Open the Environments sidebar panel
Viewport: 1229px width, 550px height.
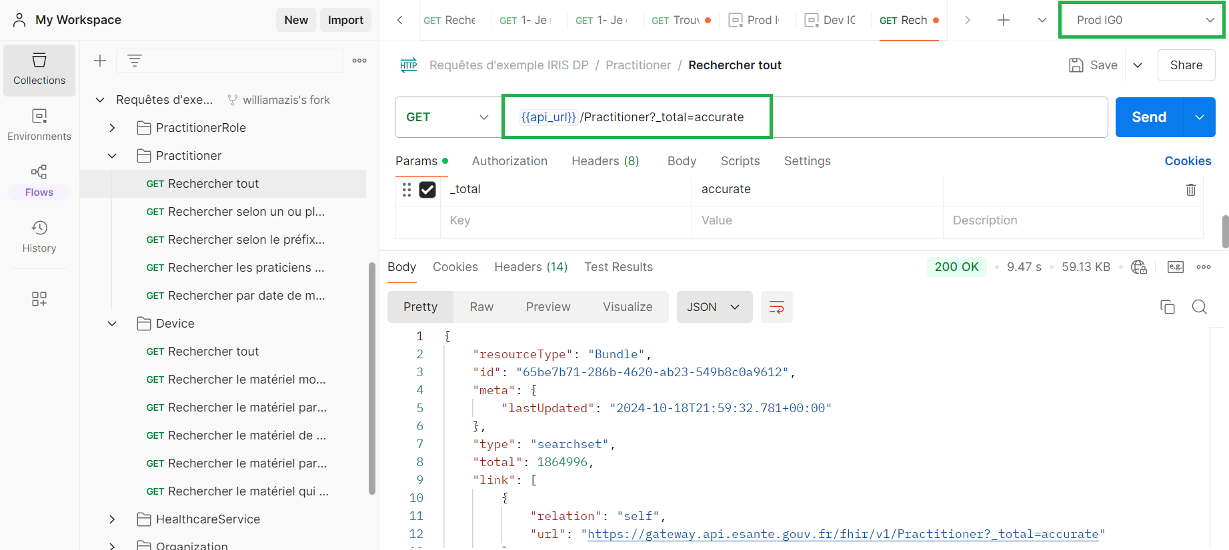tap(39, 125)
